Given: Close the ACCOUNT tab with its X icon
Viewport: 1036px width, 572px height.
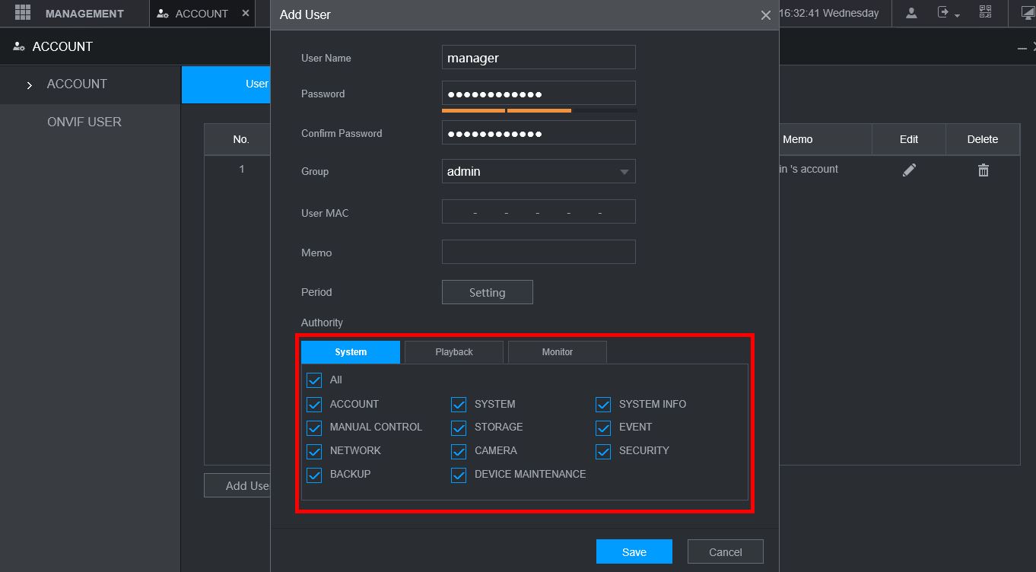Looking at the screenshot, I should [x=245, y=13].
